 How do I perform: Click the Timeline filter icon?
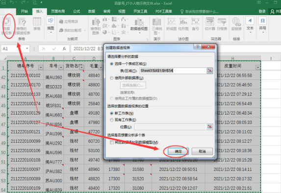click(x=222, y=24)
